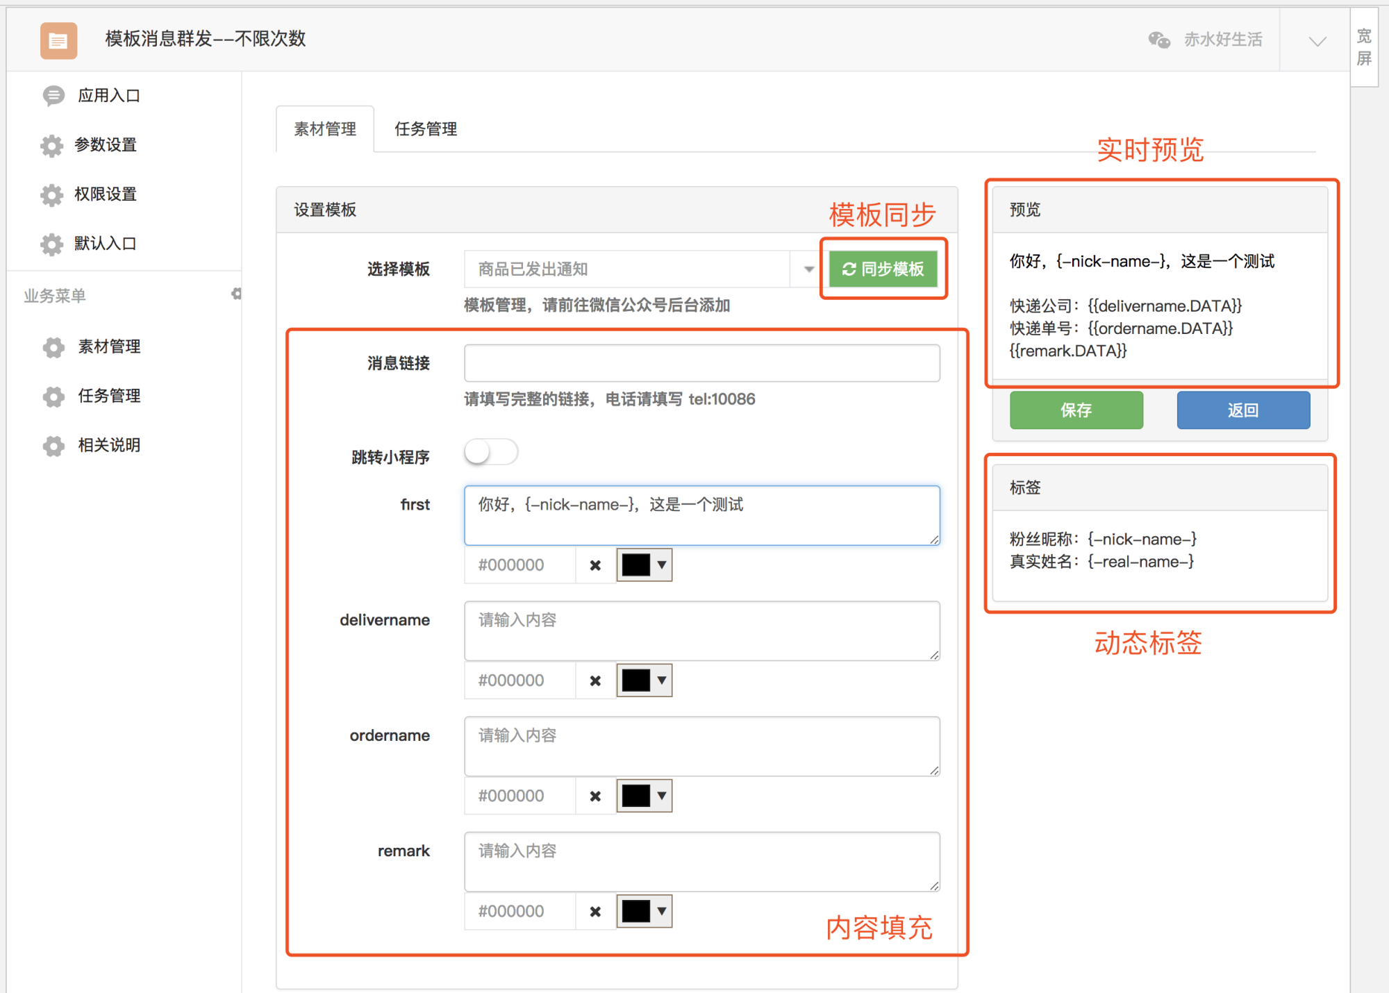Click the blue 返回 button

1243,410
